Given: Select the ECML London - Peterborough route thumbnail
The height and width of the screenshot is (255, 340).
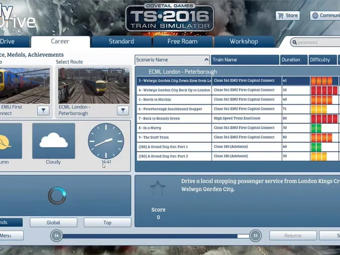Looking at the screenshot, I should (x=93, y=86).
